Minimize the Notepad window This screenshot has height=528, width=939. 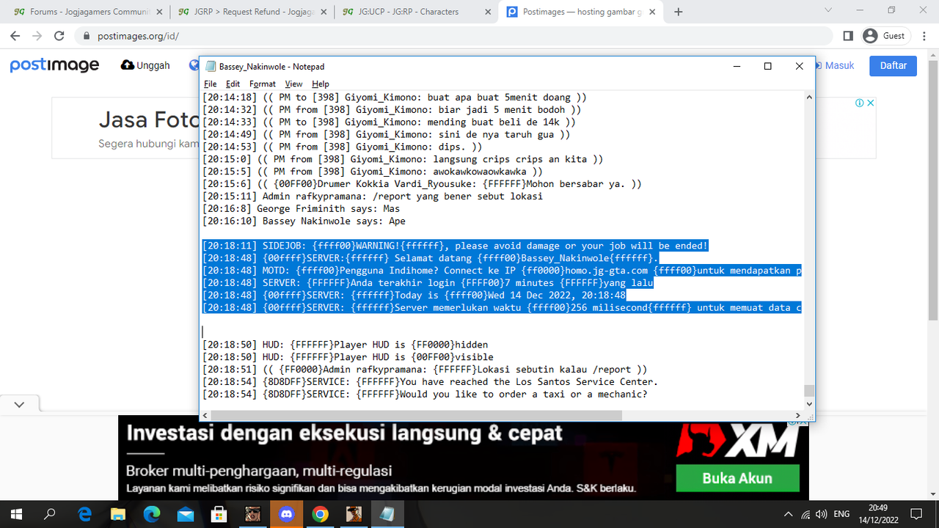(x=736, y=66)
